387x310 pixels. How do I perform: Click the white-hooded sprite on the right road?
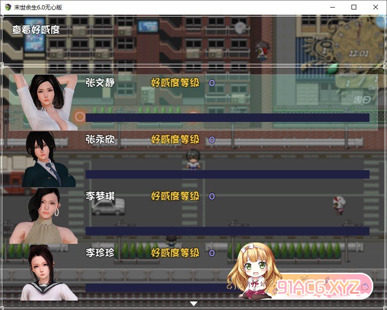pyautogui.click(x=339, y=206)
